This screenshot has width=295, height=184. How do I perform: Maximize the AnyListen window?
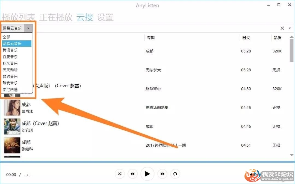click(x=279, y=5)
